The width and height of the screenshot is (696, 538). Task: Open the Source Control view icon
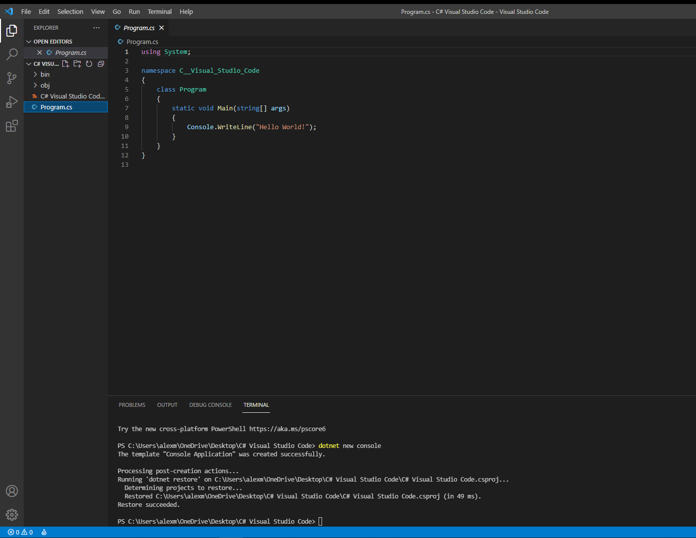(x=12, y=78)
